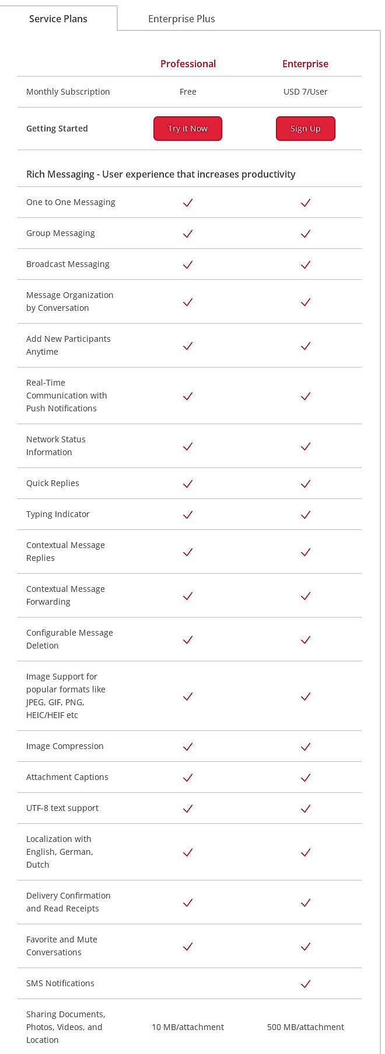Expand the Rich Messaging section header
The height and width of the screenshot is (1054, 385).
[160, 174]
